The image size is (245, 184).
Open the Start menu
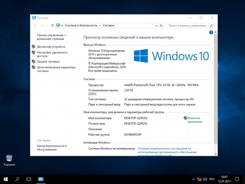[6, 179]
